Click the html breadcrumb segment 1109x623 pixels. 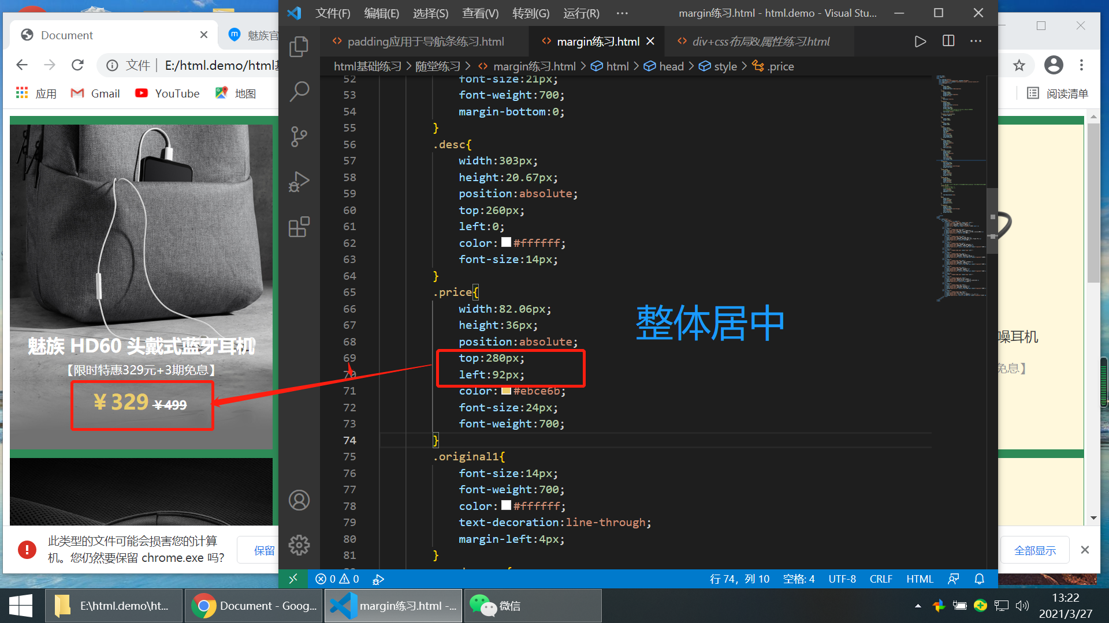click(610, 66)
